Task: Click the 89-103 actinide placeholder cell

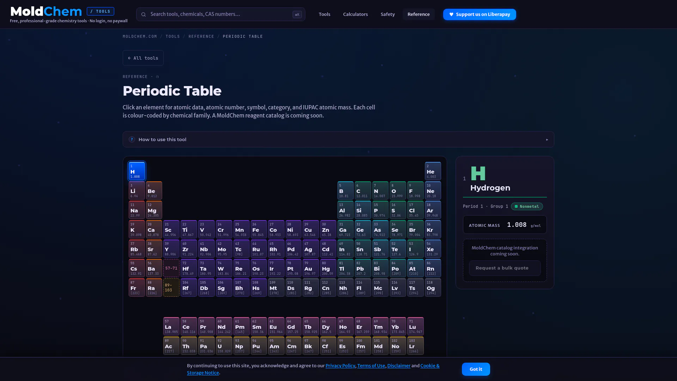Action: (x=171, y=288)
